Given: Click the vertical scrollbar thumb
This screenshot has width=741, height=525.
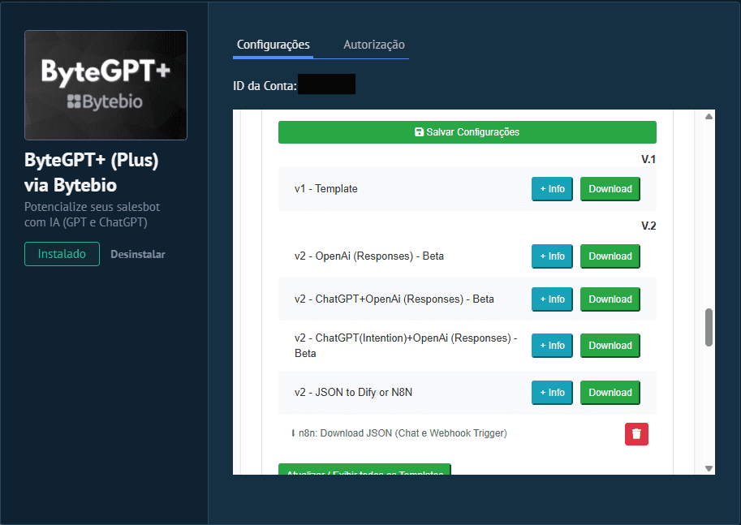Looking at the screenshot, I should (x=709, y=328).
